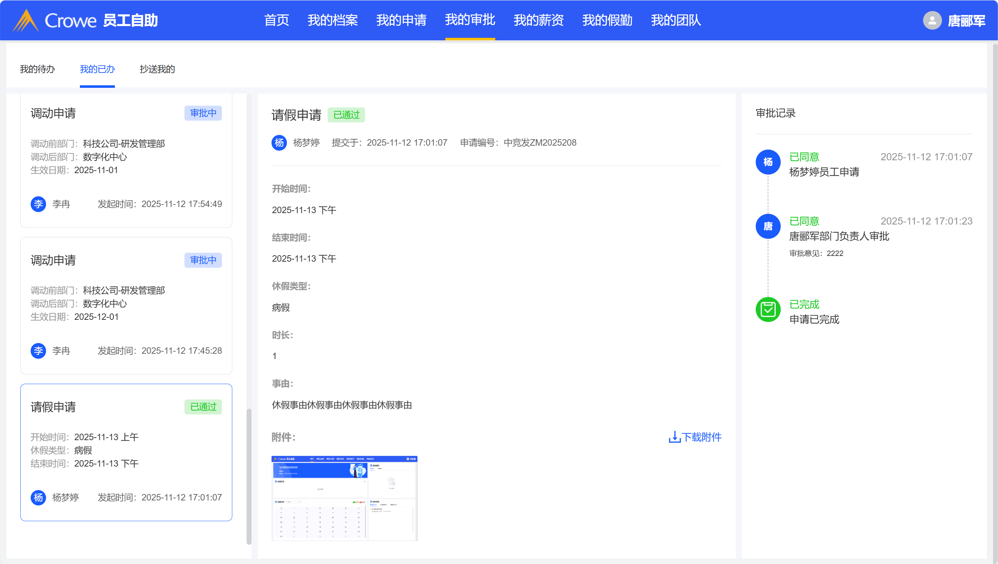Click 杨 avatar on leave request card
This screenshot has width=998, height=564.
point(38,497)
